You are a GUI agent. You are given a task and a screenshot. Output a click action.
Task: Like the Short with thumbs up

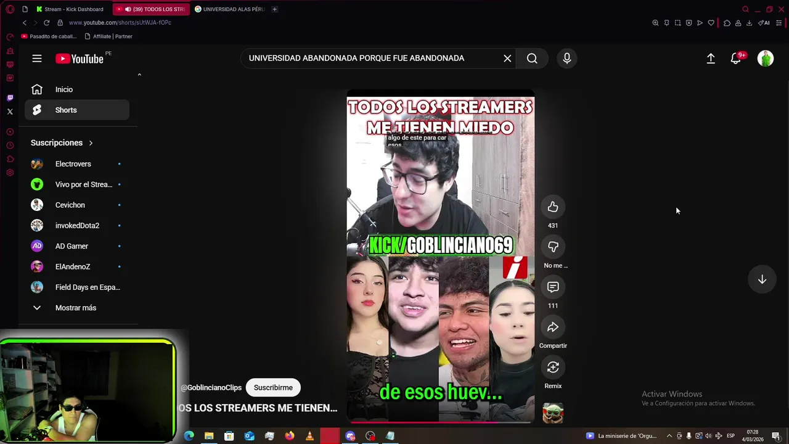pyautogui.click(x=553, y=207)
